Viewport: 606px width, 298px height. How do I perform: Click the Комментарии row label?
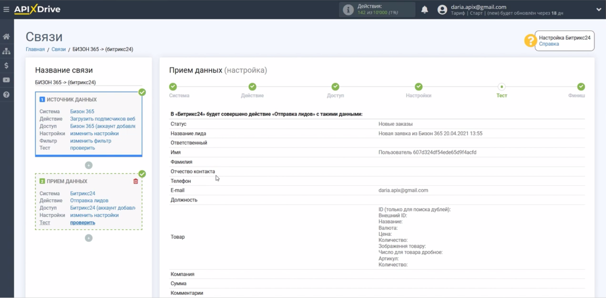(x=187, y=293)
